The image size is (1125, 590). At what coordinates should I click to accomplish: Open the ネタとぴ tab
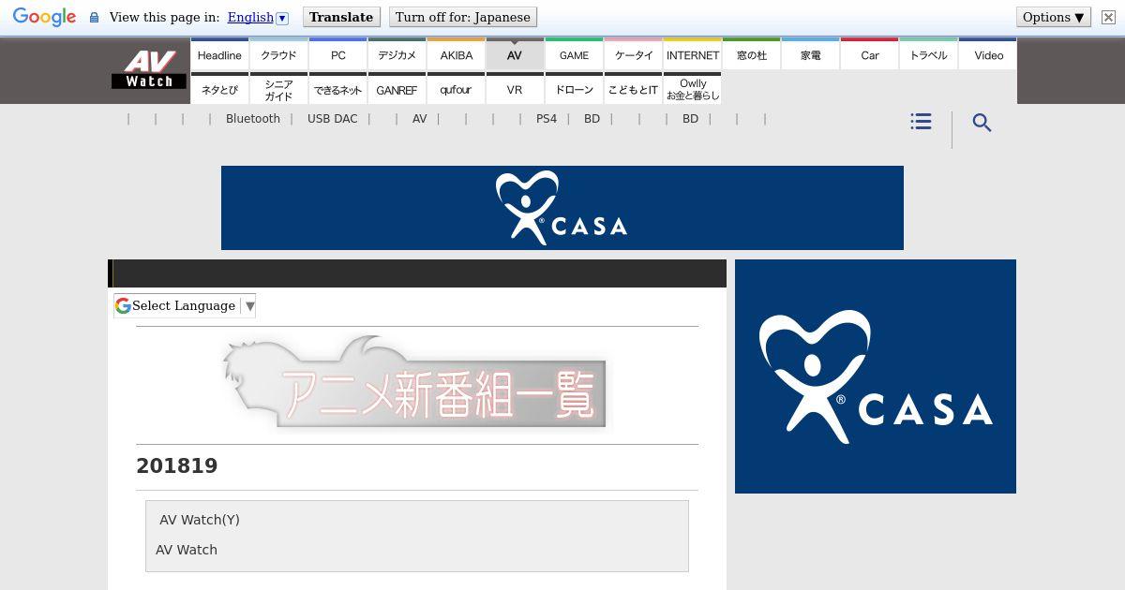pos(219,89)
